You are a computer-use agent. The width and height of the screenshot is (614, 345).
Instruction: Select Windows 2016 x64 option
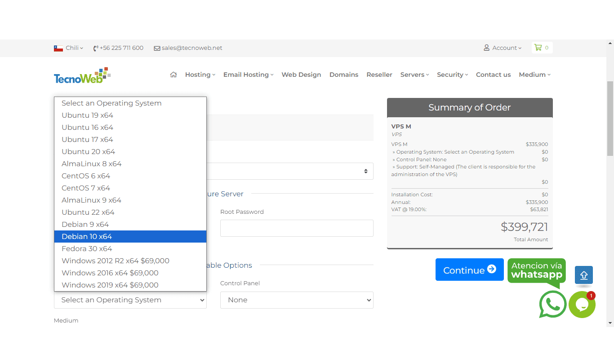click(130, 273)
